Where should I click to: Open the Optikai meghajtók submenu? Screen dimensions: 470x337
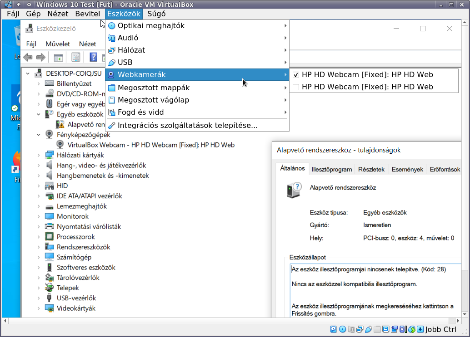(197, 26)
